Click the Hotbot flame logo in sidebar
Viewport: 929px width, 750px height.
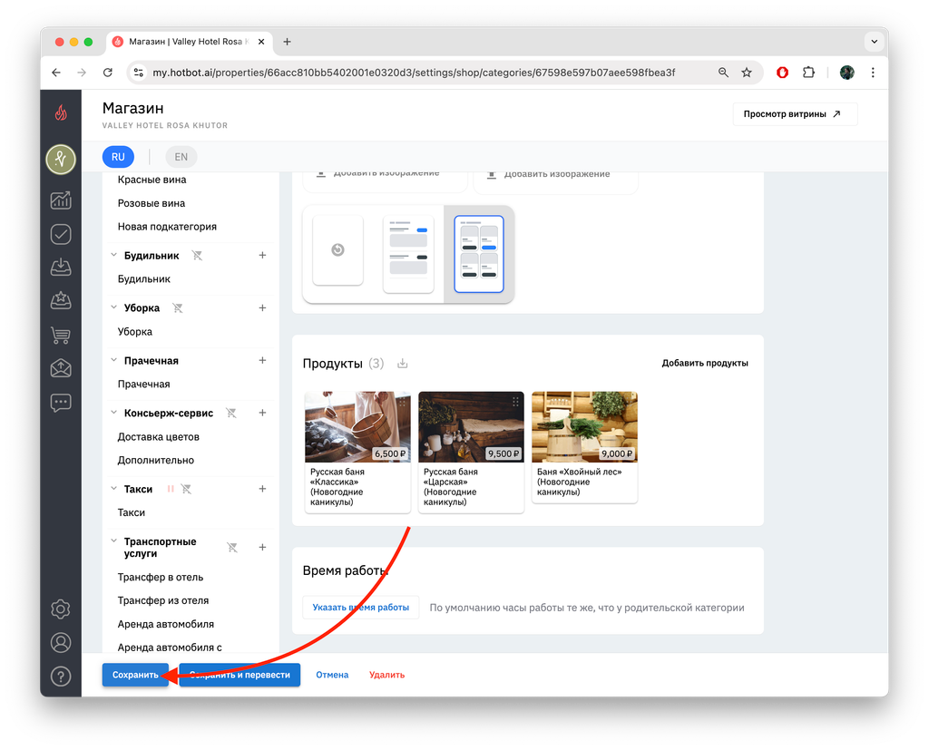tap(61, 112)
